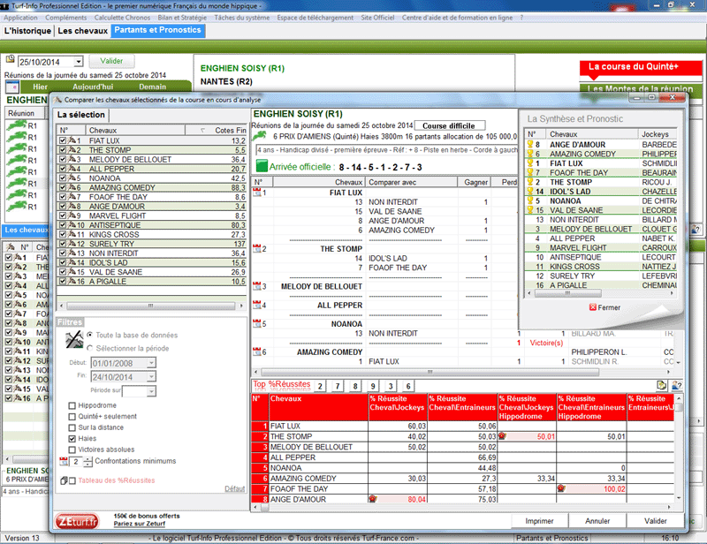Enable the Victoires absolues checkbox
Image resolution: width=707 pixels, height=544 pixels.
click(72, 450)
